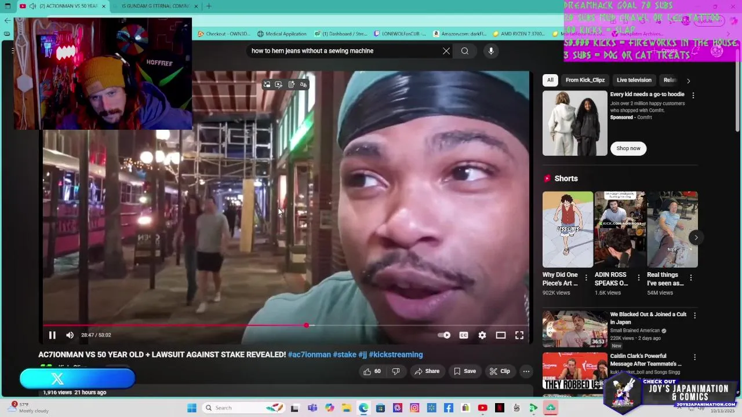Seek using the red video progress bar

click(286, 325)
